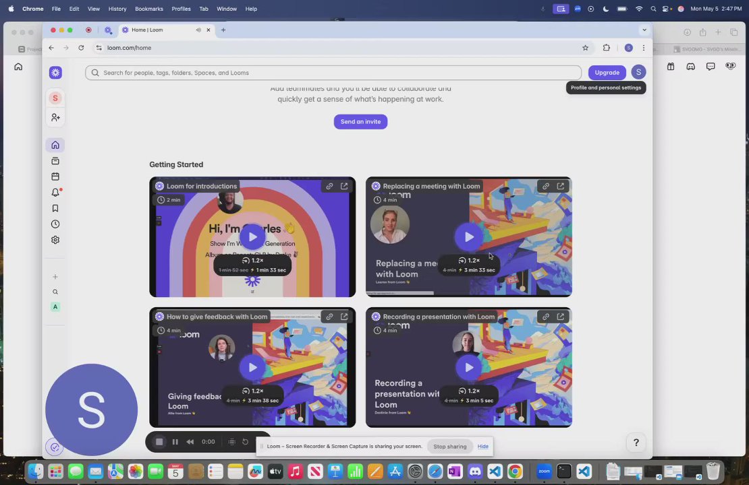Click the Loom search field
The height and width of the screenshot is (485, 749).
[333, 73]
